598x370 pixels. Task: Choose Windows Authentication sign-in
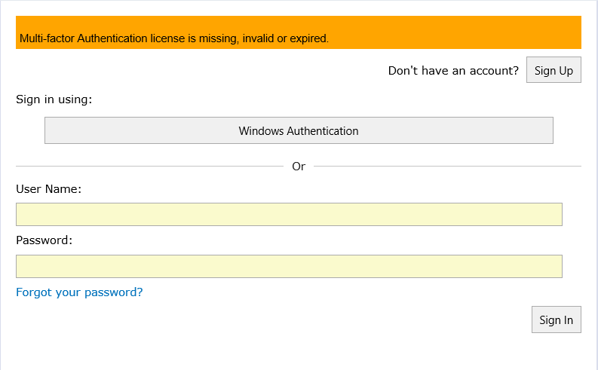[299, 130]
